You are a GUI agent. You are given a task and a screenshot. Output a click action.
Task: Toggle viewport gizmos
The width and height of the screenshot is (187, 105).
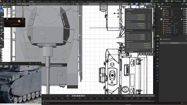point(132,4)
